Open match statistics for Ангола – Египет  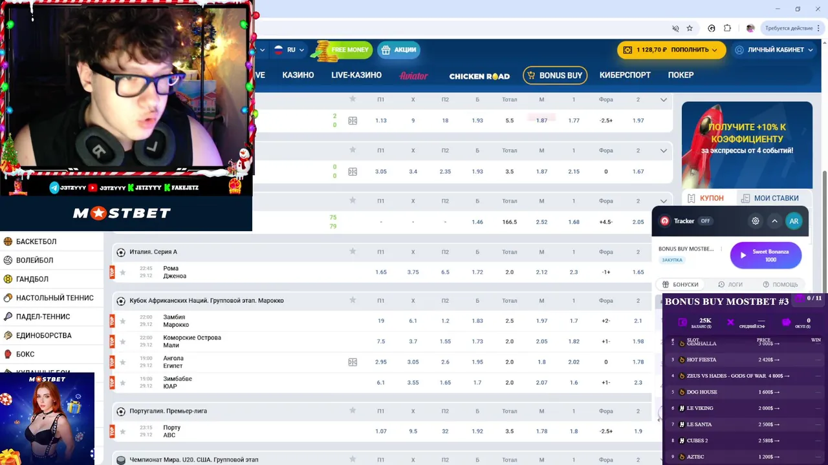(353, 362)
